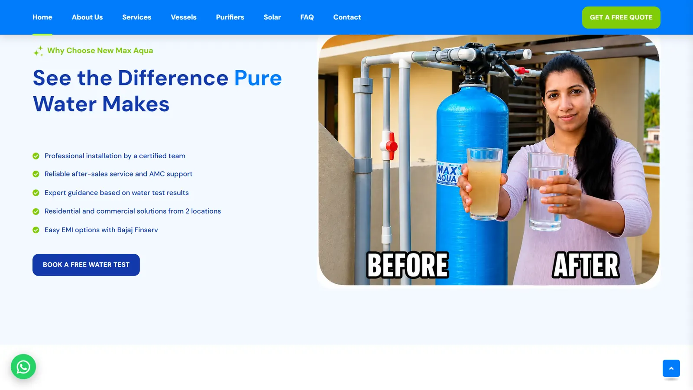The width and height of the screenshot is (693, 390).
Task: Navigate to Vessels in the navbar
Action: coord(184,17)
